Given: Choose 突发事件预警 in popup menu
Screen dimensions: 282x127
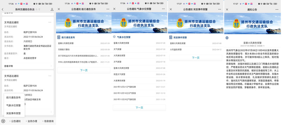Looking at the screenshot, I should pos(13,113).
